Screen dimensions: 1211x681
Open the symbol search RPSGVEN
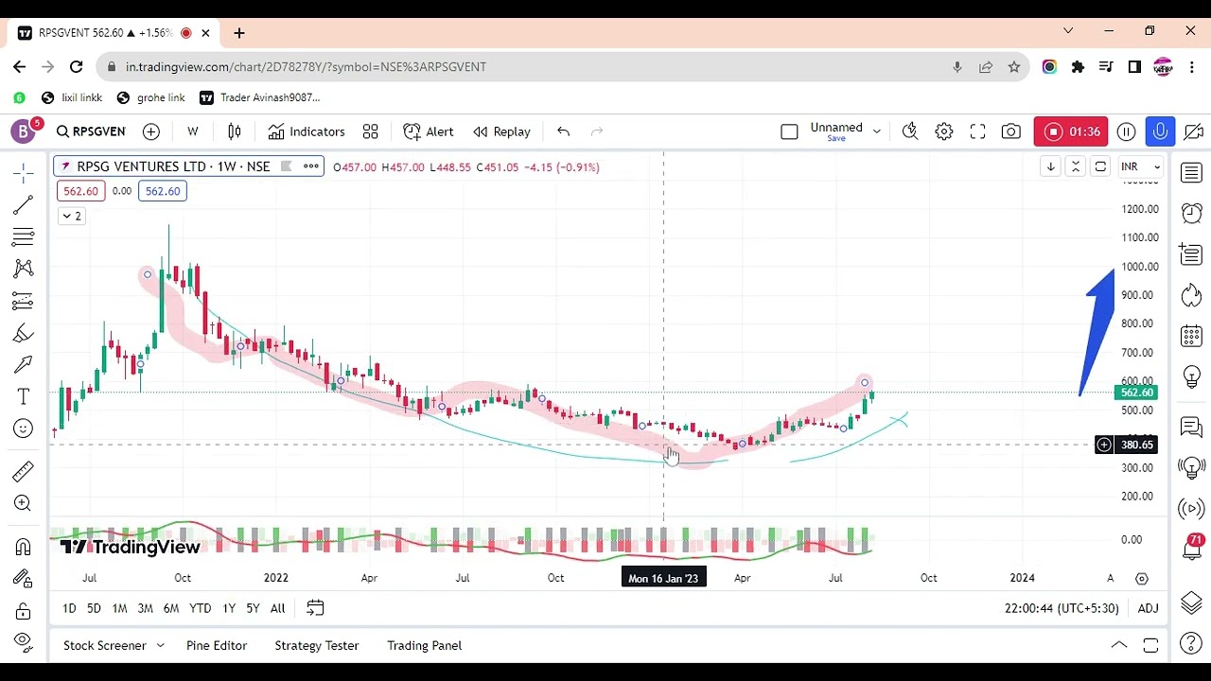(x=91, y=131)
